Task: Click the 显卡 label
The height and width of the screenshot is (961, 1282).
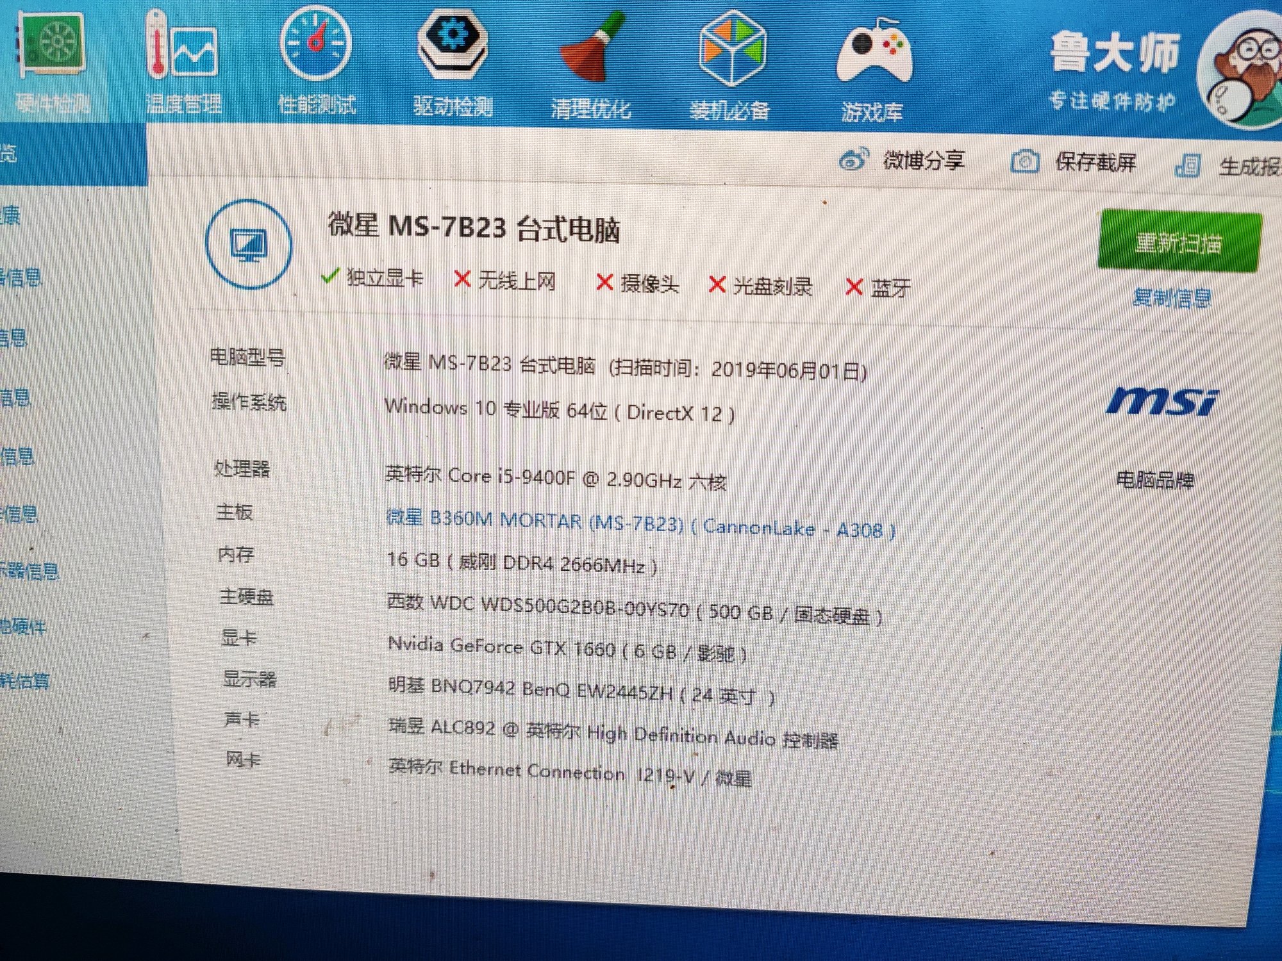Action: [x=239, y=638]
